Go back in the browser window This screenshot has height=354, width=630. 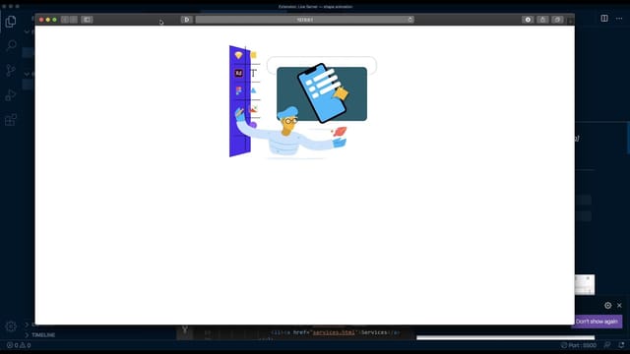coord(65,20)
